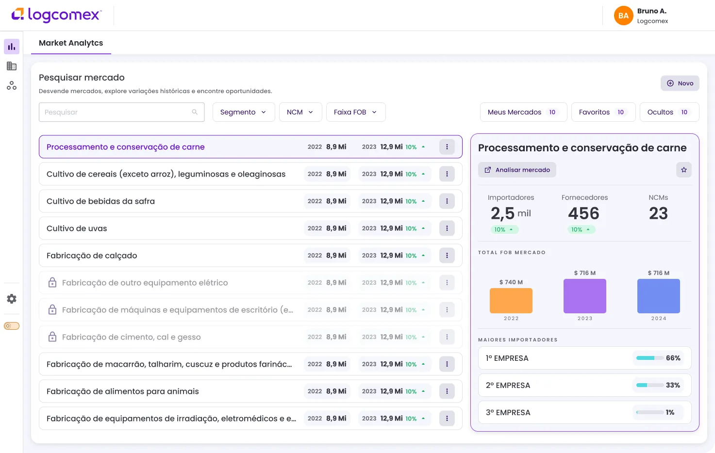Click the BA user avatar

[x=624, y=16]
